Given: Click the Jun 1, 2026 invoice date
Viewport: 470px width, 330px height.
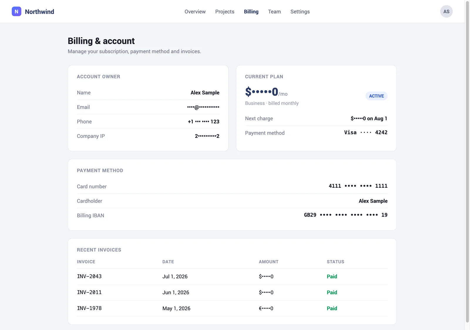Looking at the screenshot, I should (x=176, y=292).
